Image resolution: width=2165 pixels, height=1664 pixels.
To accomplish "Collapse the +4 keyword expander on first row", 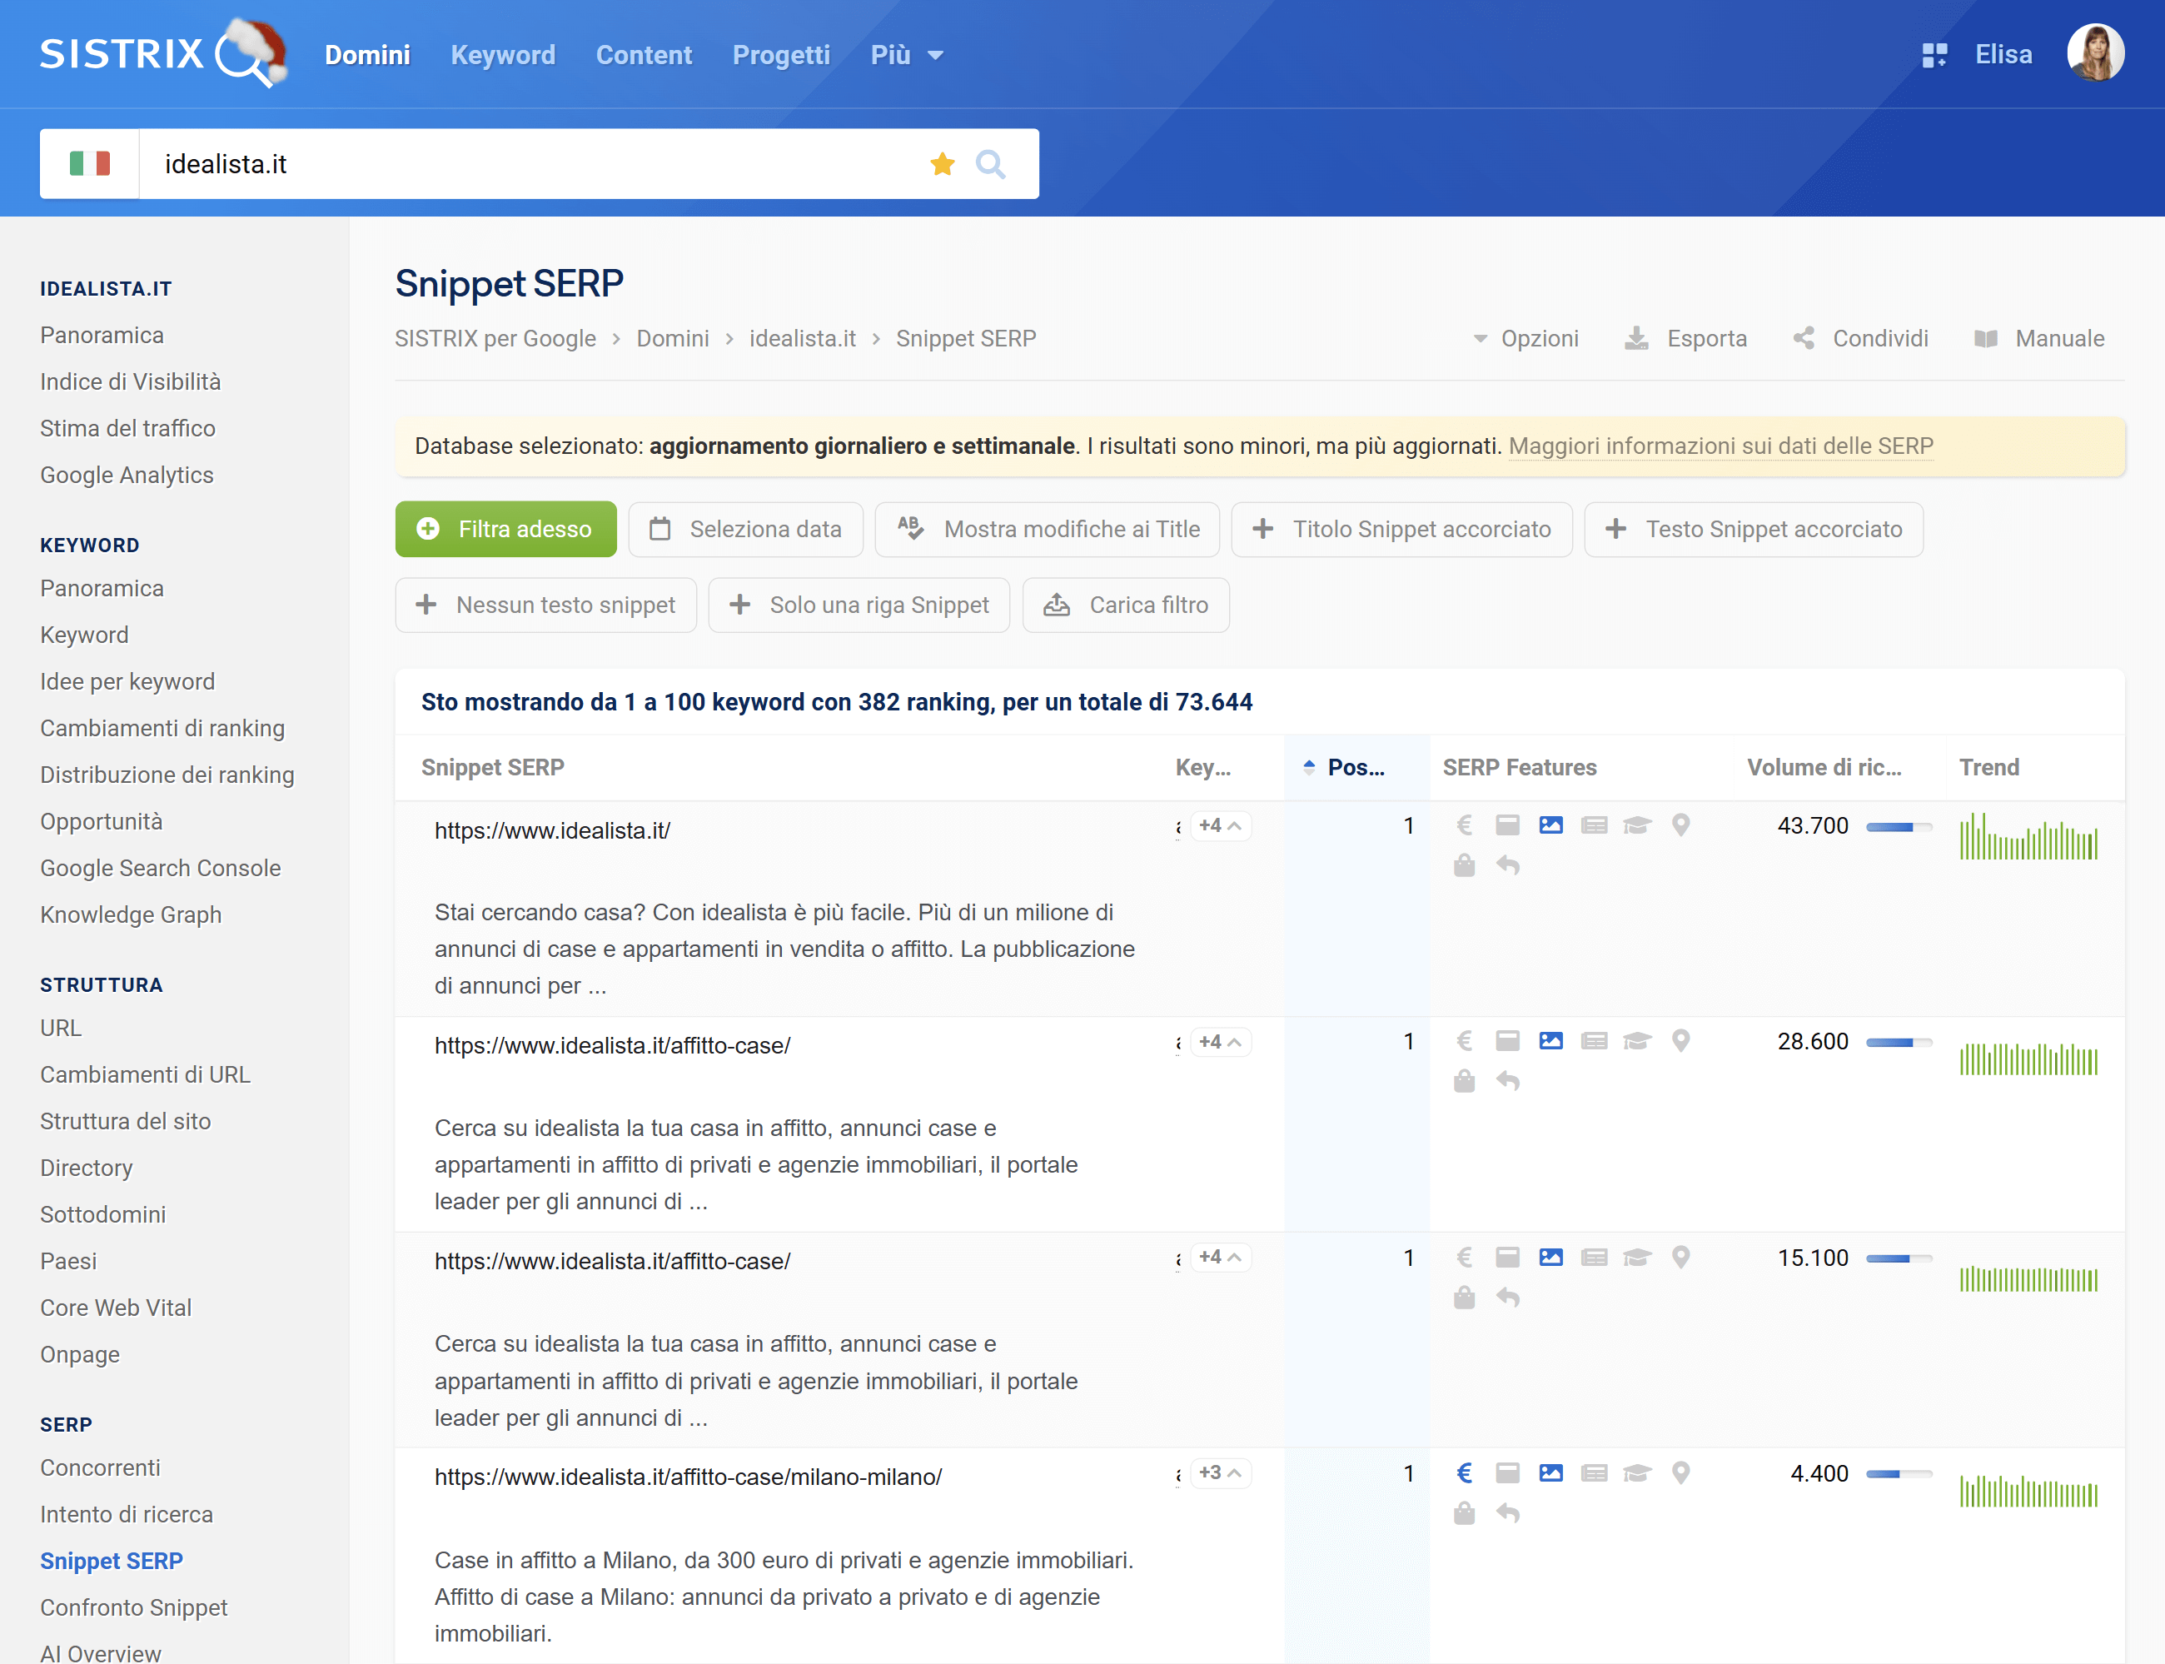I will click(x=1220, y=825).
